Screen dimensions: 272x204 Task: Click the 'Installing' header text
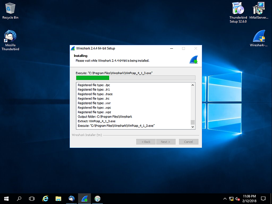pyautogui.click(x=80, y=56)
